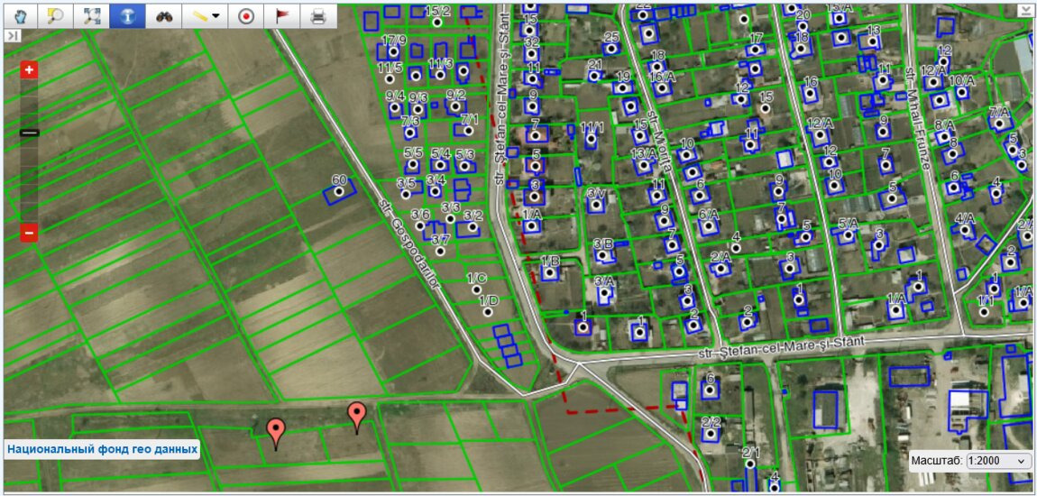Zoom out with the red minus button
The width and height of the screenshot is (1037, 496).
(x=29, y=233)
